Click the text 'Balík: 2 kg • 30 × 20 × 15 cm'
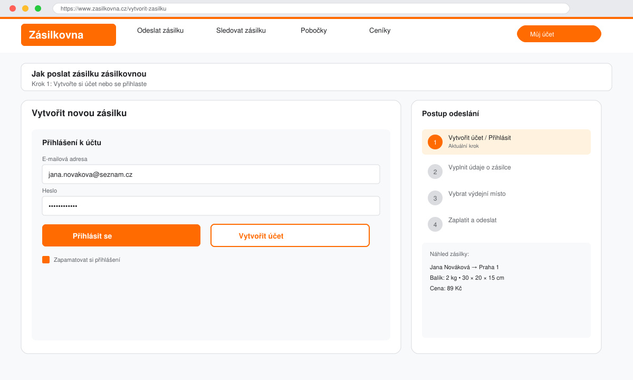The width and height of the screenshot is (633, 380). pyautogui.click(x=467, y=278)
